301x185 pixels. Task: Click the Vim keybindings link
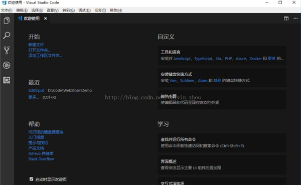(173, 81)
